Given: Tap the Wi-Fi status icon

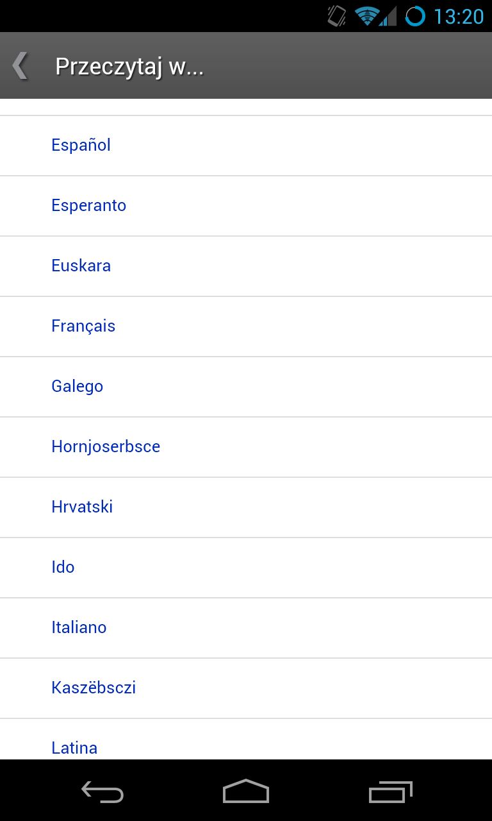Looking at the screenshot, I should click(x=366, y=16).
